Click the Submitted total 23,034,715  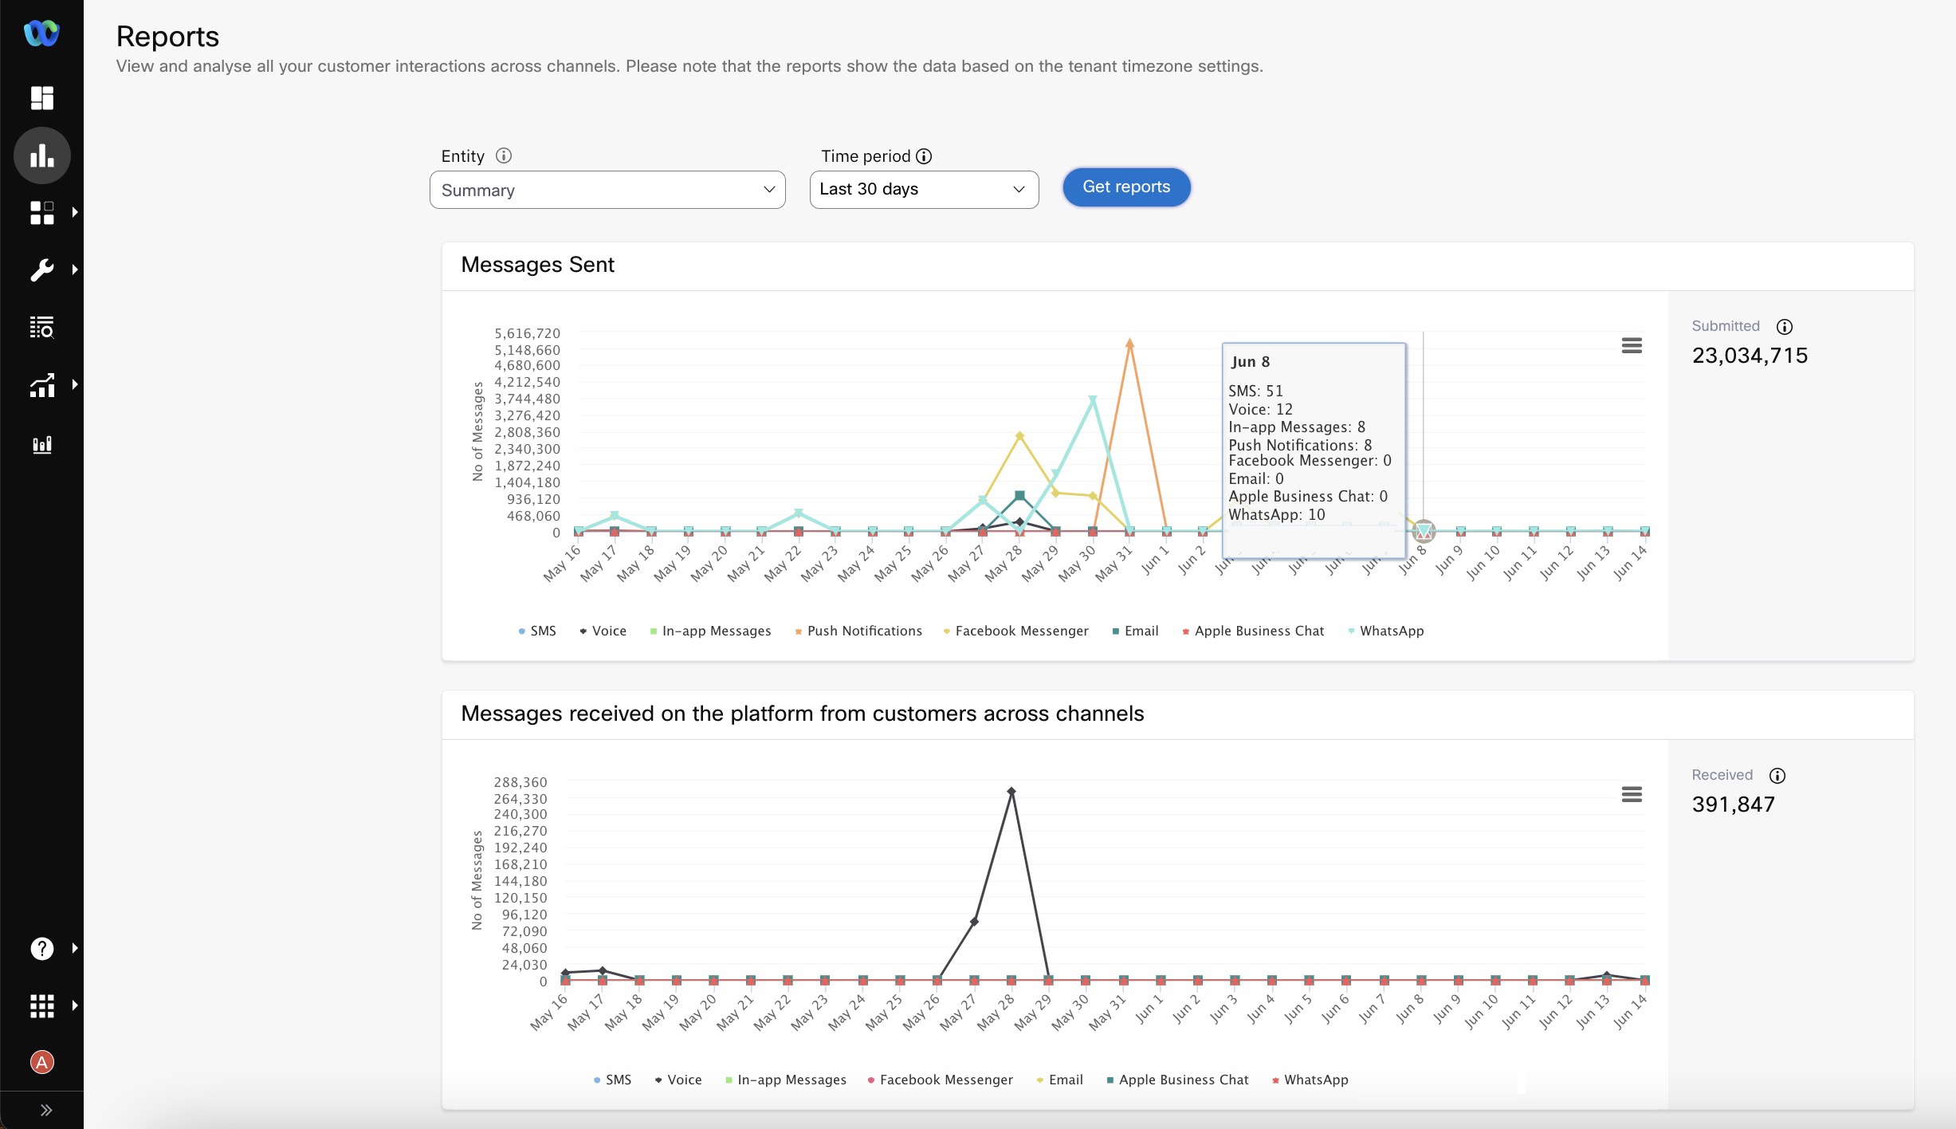tap(1750, 356)
